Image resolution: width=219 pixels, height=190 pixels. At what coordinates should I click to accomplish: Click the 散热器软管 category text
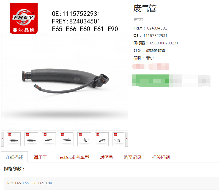point(156,50)
